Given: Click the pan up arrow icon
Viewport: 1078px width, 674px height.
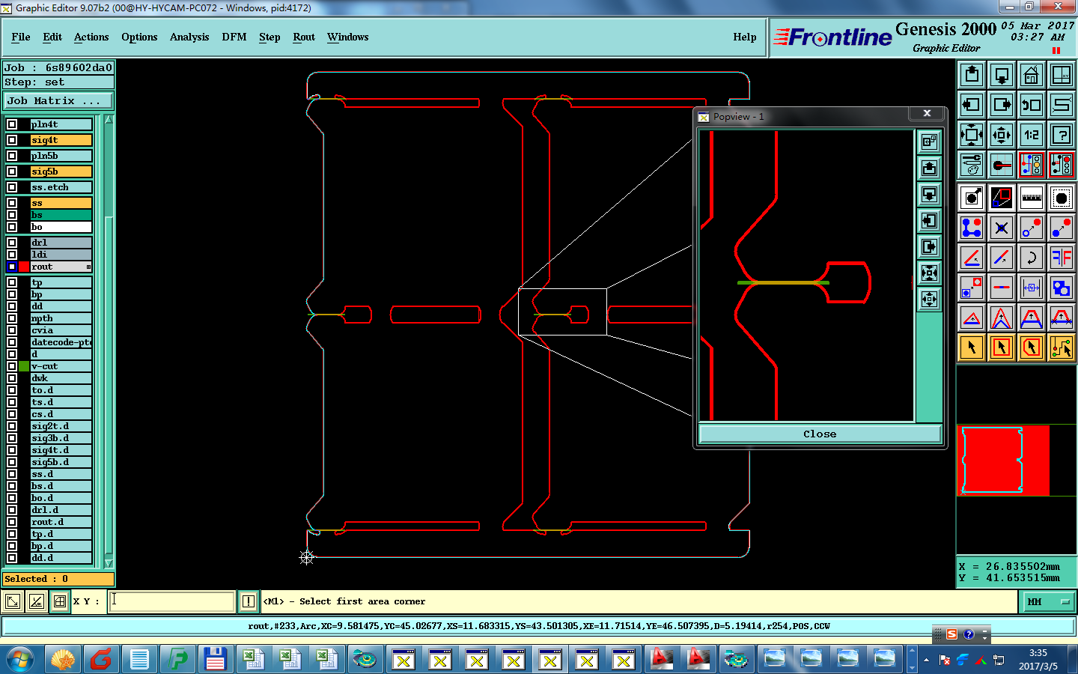Looking at the screenshot, I should pyautogui.click(x=972, y=75).
